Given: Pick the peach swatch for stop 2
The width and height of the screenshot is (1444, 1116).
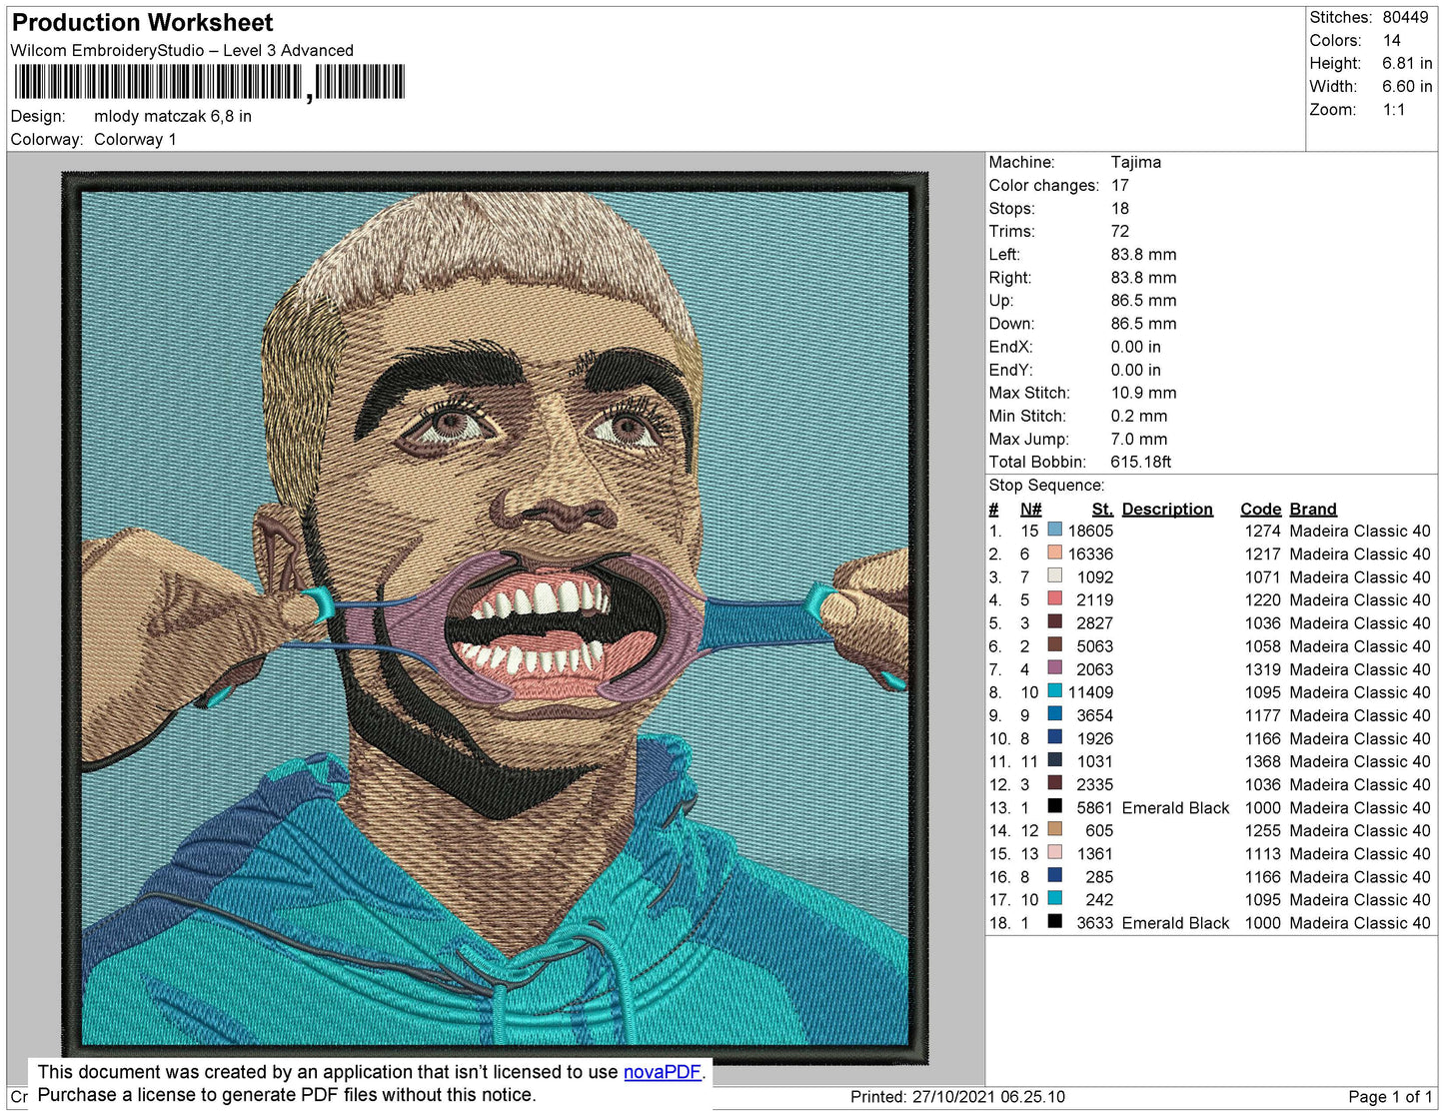Looking at the screenshot, I should tap(1054, 554).
